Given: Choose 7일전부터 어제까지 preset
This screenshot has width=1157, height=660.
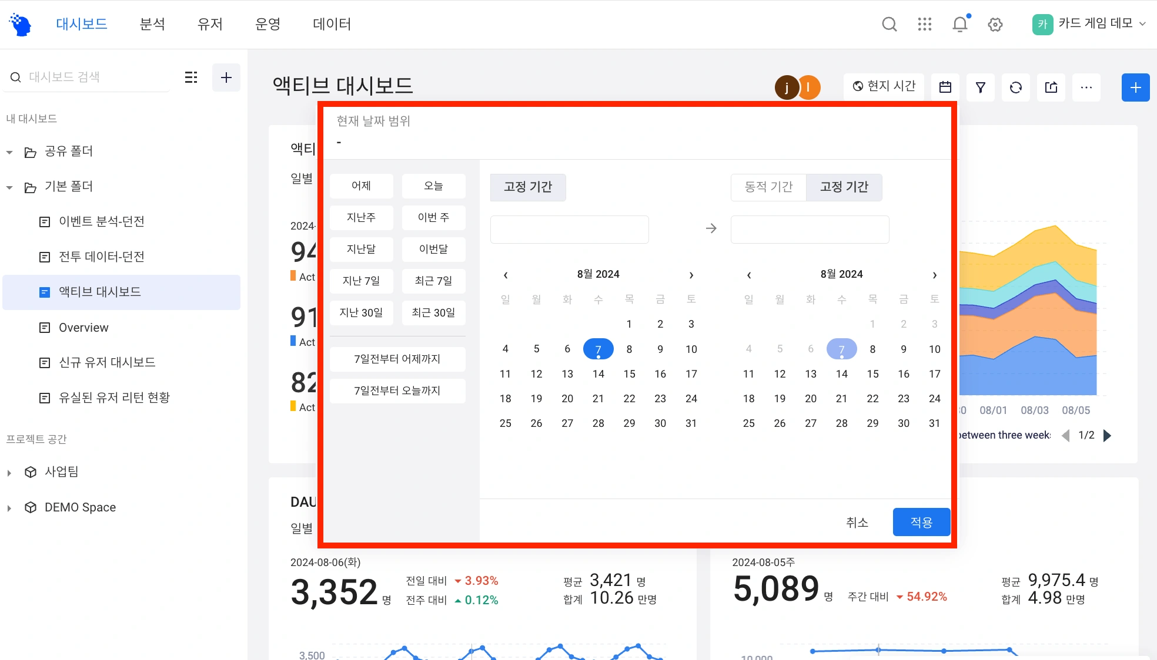Looking at the screenshot, I should pos(397,359).
